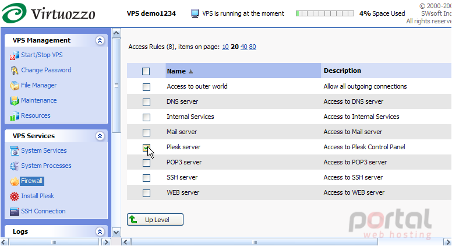Screen dimensions: 452x246
Task: Check the SSH server checkbox
Action: [x=146, y=178]
